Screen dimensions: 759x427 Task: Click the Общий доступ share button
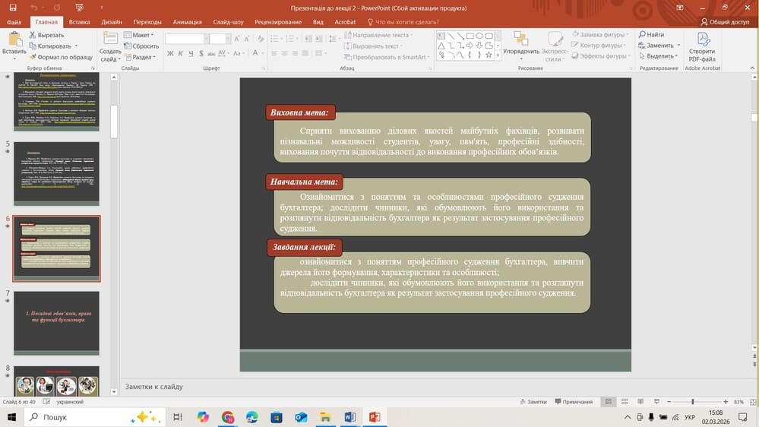click(725, 22)
